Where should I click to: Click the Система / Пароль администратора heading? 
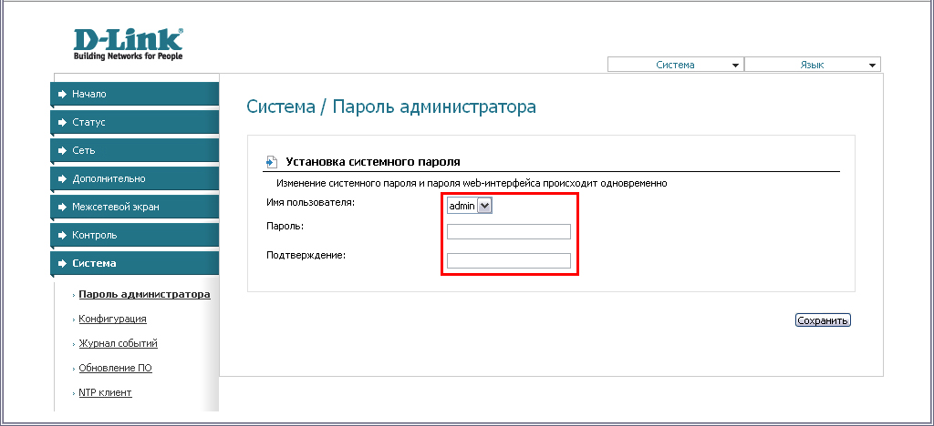390,106
